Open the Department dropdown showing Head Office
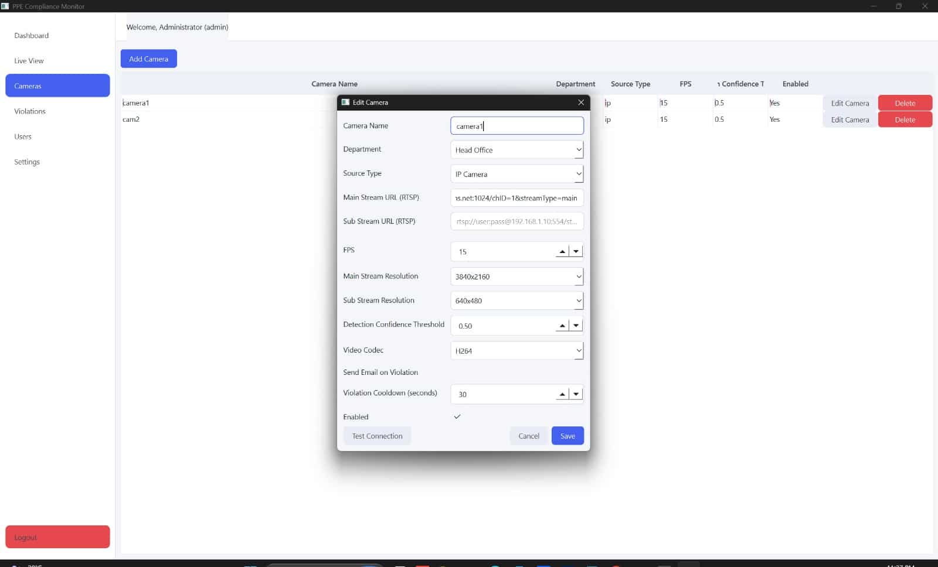 click(517, 150)
